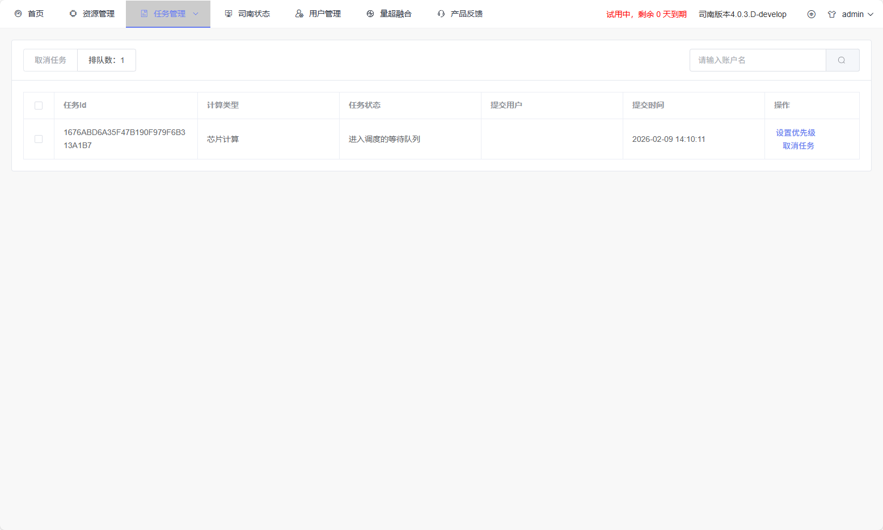Expand the 任务管理 dropdown chevron

[x=196, y=14]
